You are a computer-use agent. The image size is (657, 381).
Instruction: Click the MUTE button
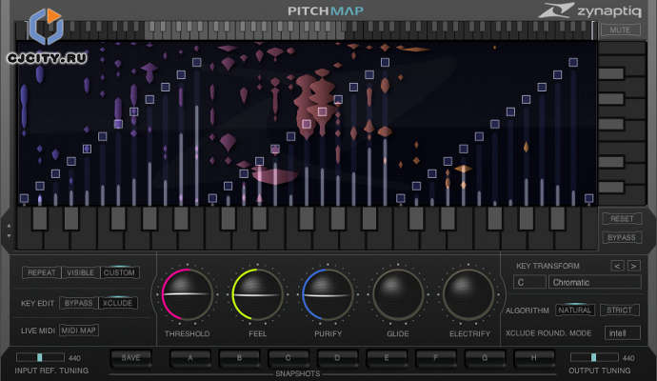tap(621, 30)
